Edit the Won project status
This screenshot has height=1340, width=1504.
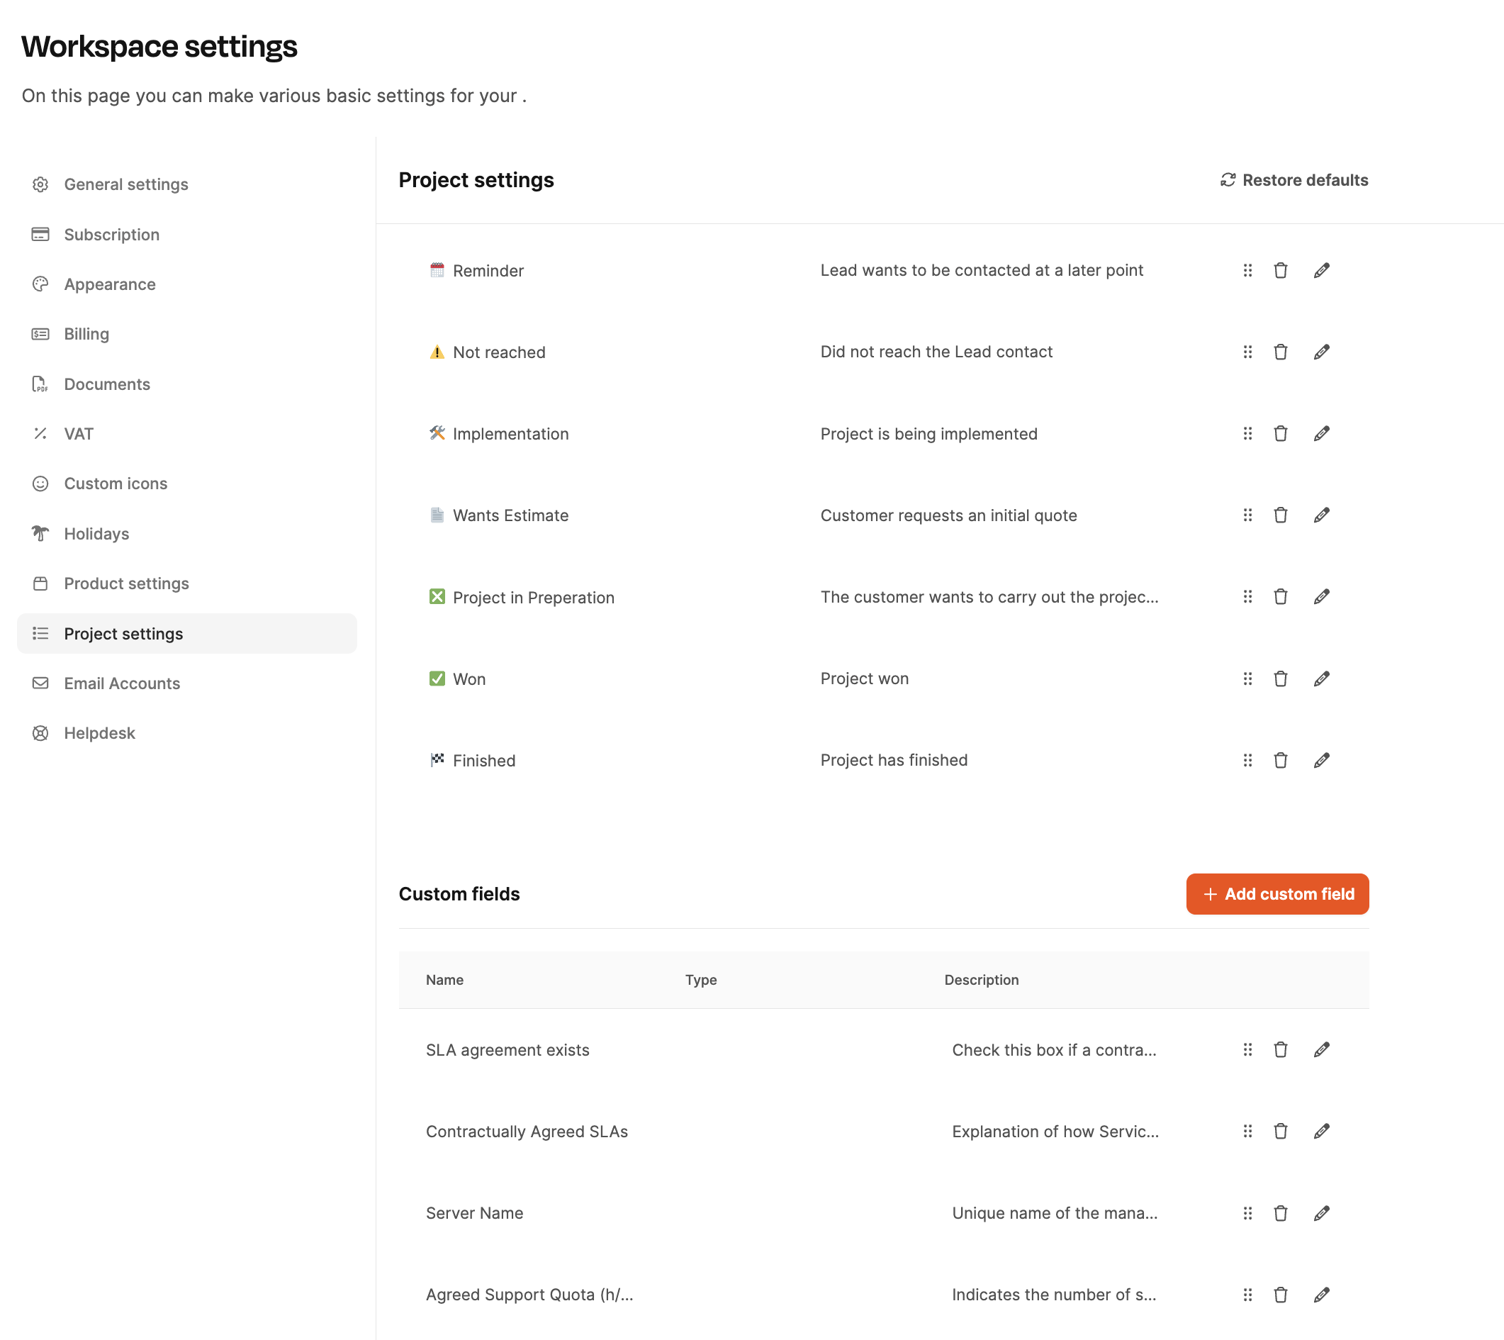tap(1321, 679)
